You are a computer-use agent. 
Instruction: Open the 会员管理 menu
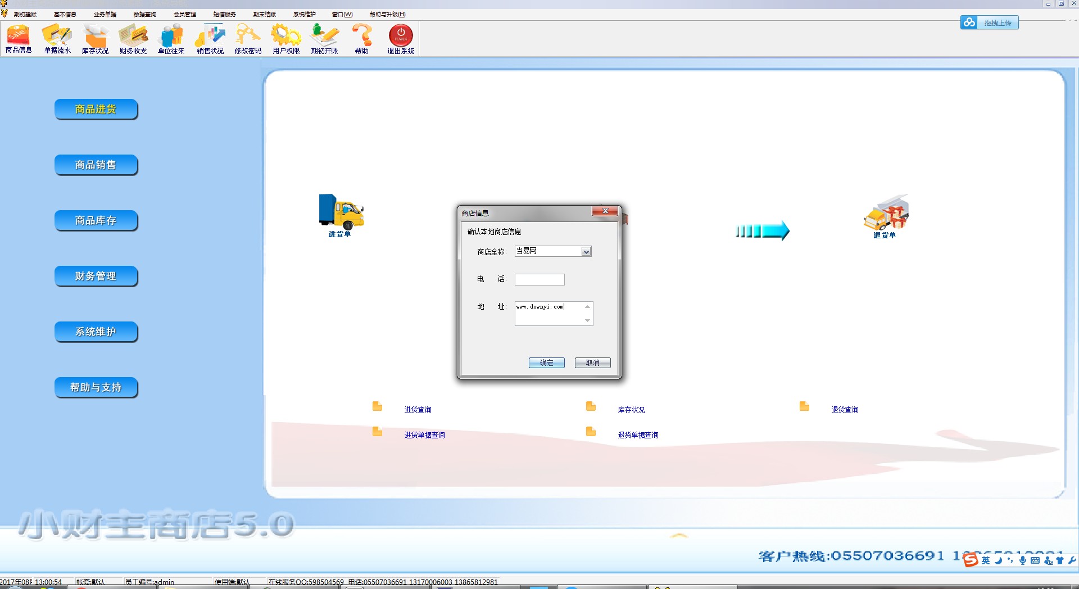point(185,15)
